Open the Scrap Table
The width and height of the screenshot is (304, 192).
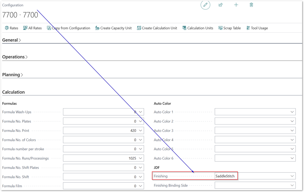(x=229, y=28)
